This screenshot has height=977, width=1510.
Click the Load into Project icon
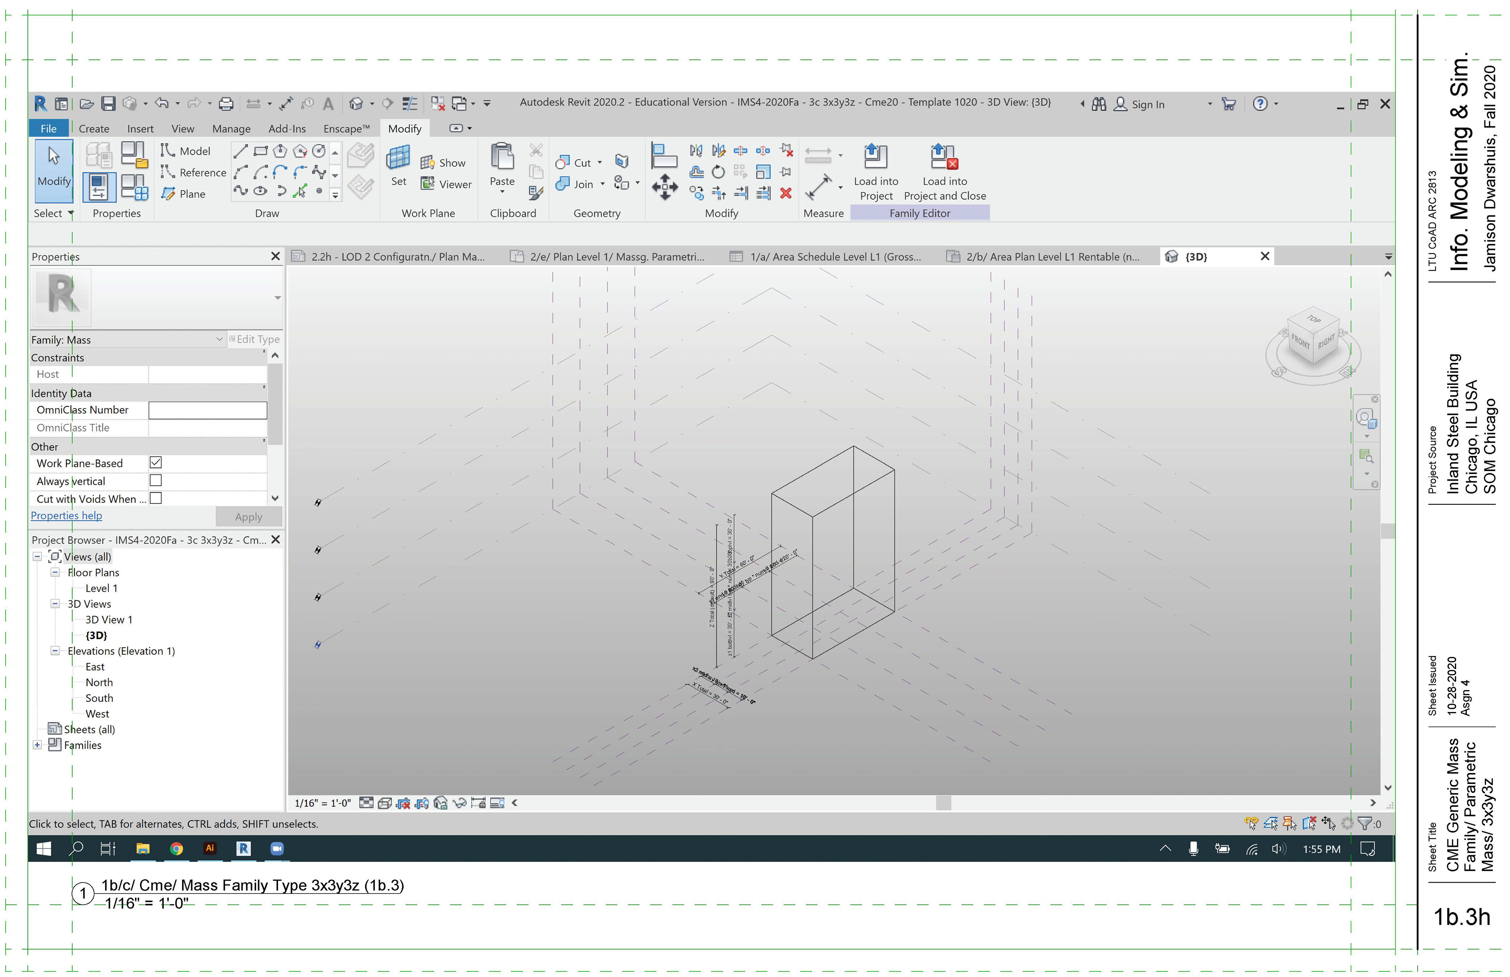click(875, 157)
